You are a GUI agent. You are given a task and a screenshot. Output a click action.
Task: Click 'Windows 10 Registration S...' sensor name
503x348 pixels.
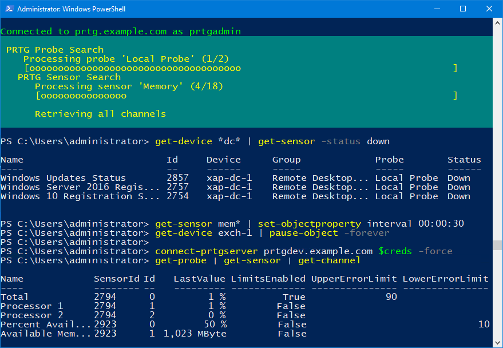pyautogui.click(x=80, y=196)
